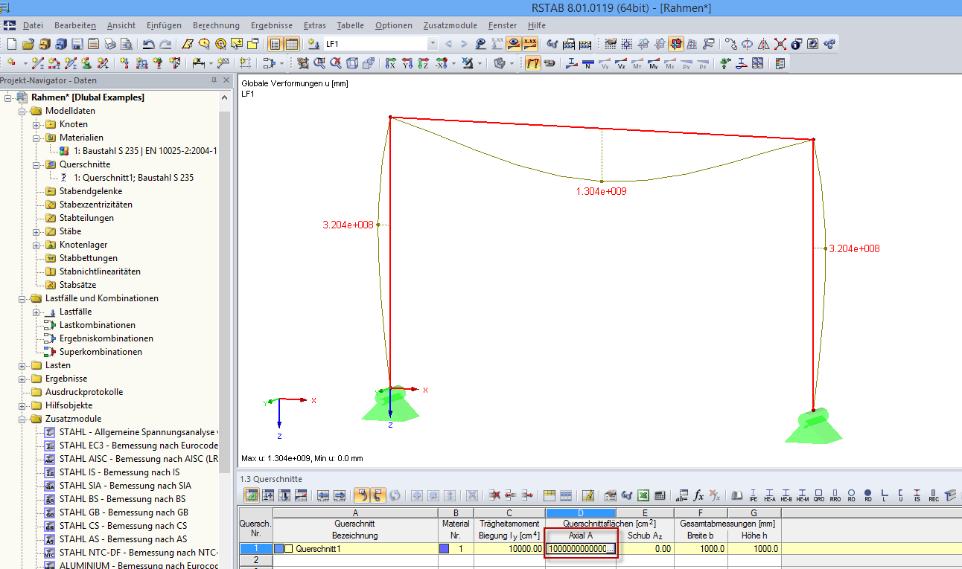Open the LF1 load case dropdown
Screen dimensions: 962x569
tap(433, 44)
